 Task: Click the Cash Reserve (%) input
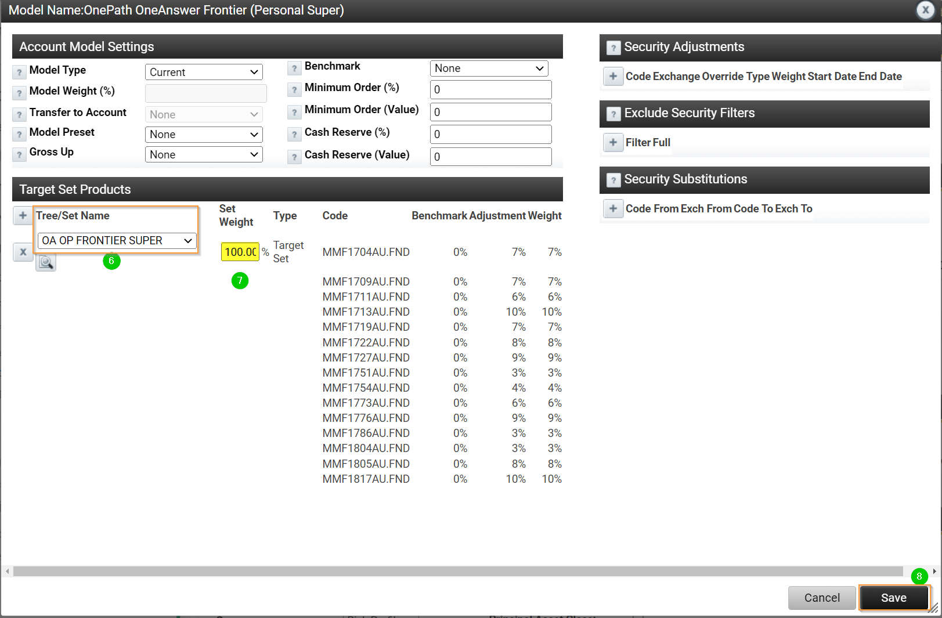pyautogui.click(x=490, y=134)
